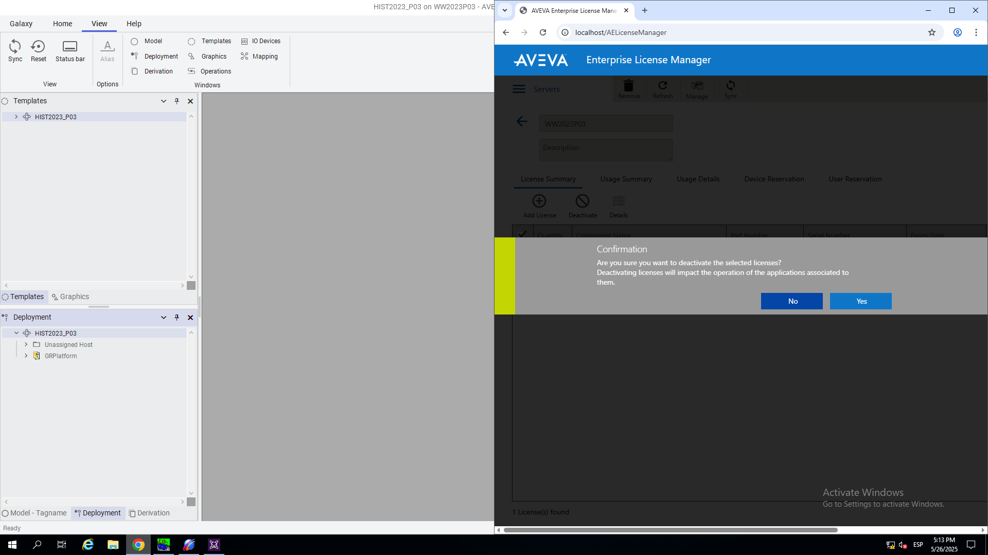The height and width of the screenshot is (555, 988).
Task: Open the Deployment panel dropdown arrow
Action: pos(164,318)
